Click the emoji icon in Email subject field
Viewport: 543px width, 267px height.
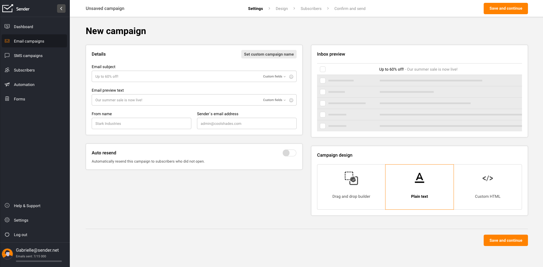291,77
